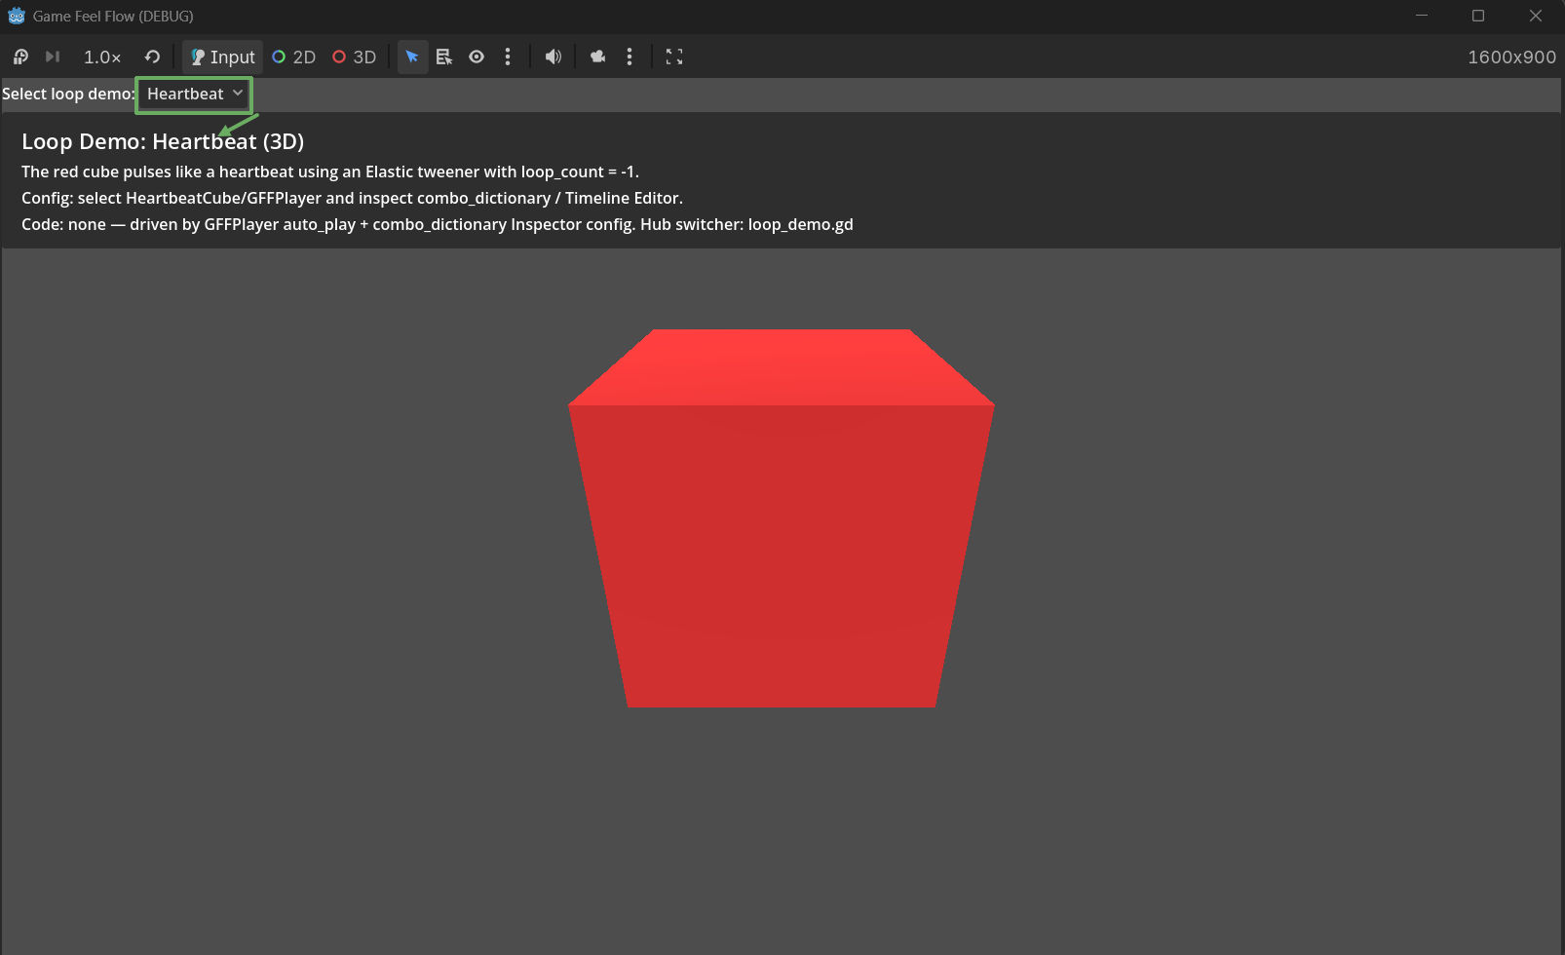Mute game audio with speaker icon
1565x955 pixels.
553,57
